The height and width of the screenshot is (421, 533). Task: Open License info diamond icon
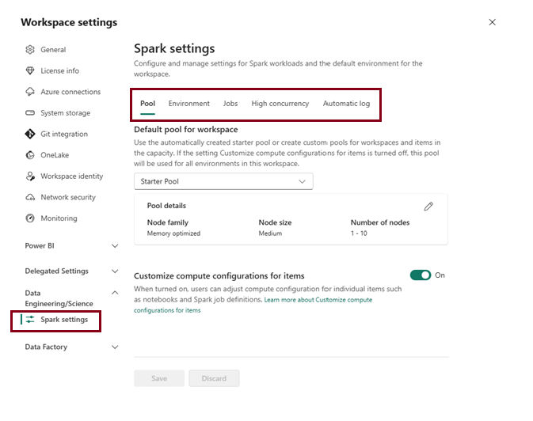pos(30,71)
